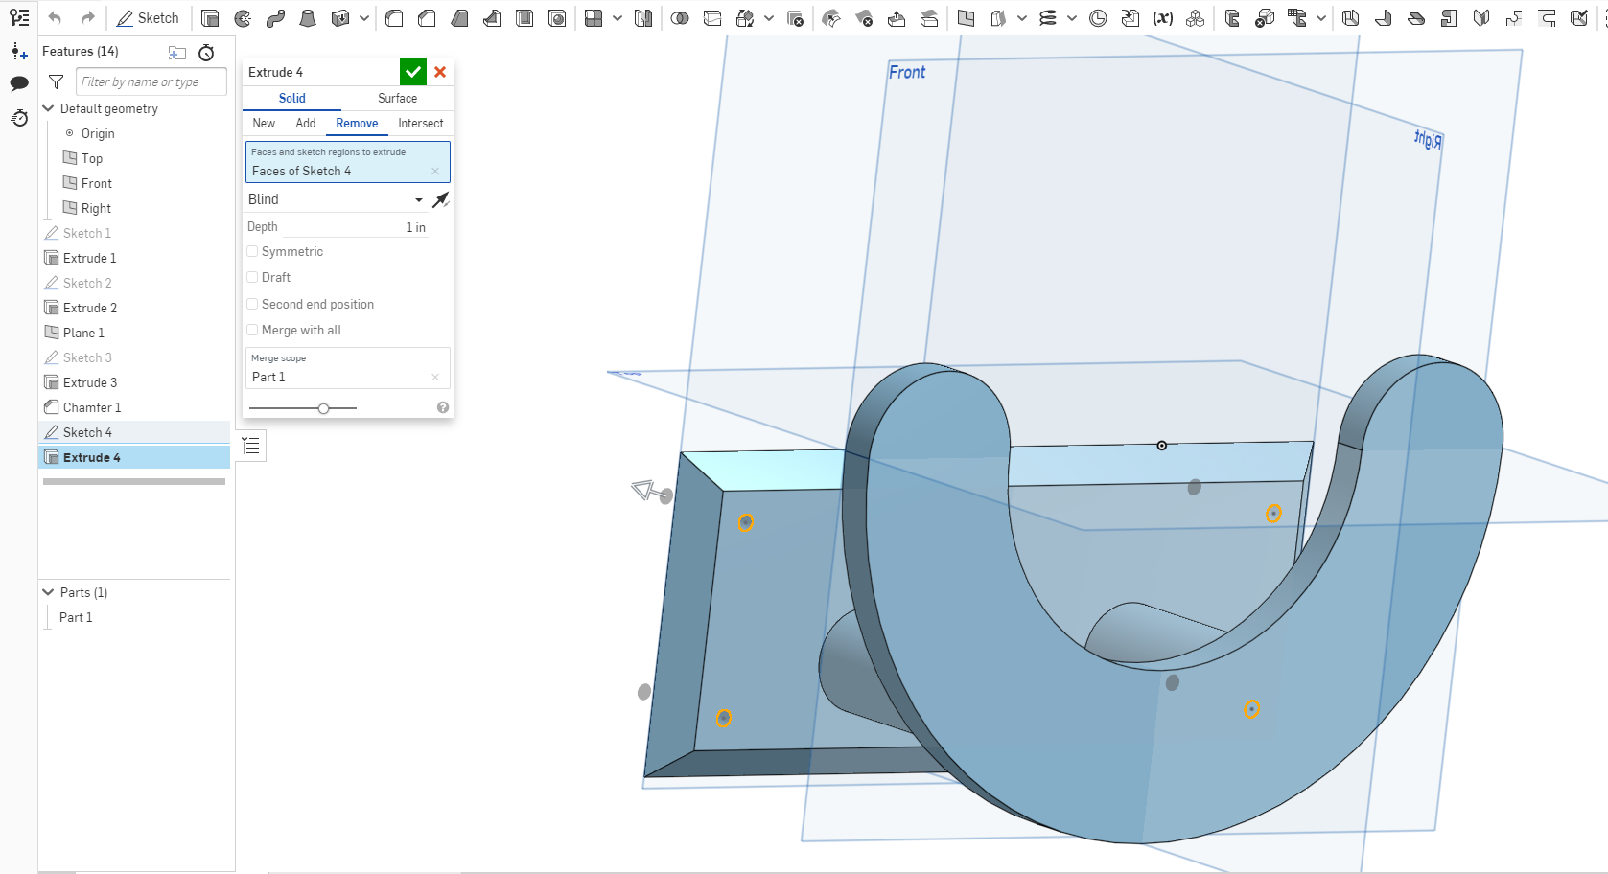Collapse the Parts (1) section

(49, 592)
